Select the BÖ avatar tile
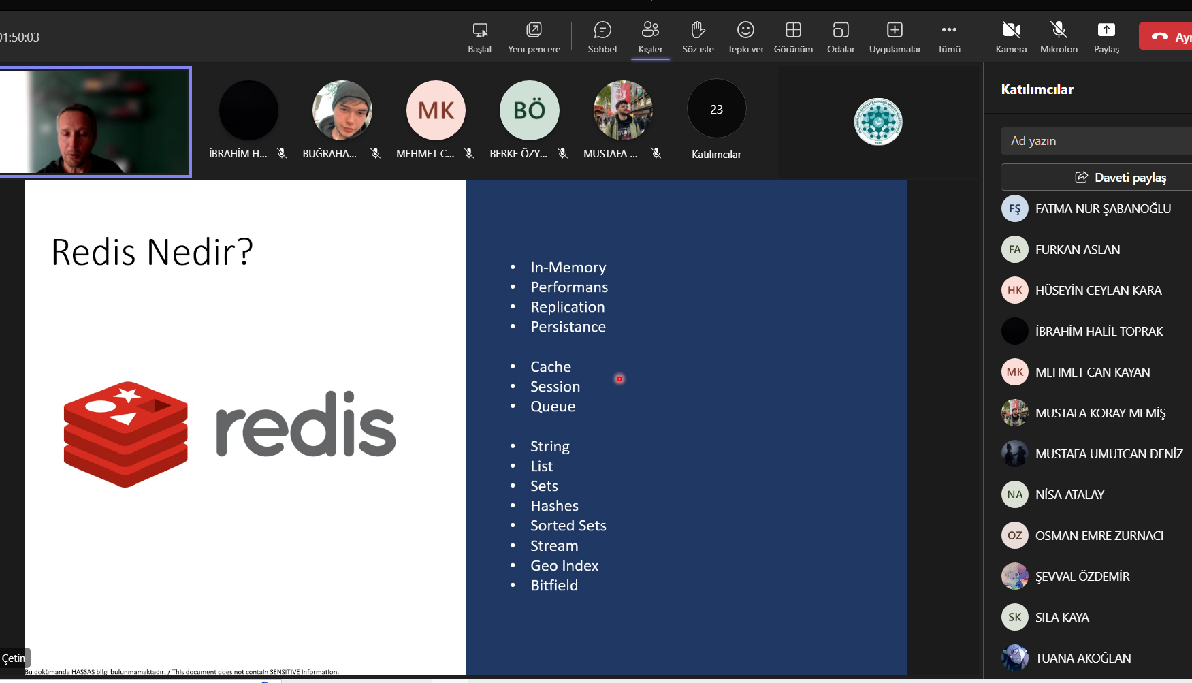This screenshot has height=683, width=1192. pyautogui.click(x=530, y=110)
